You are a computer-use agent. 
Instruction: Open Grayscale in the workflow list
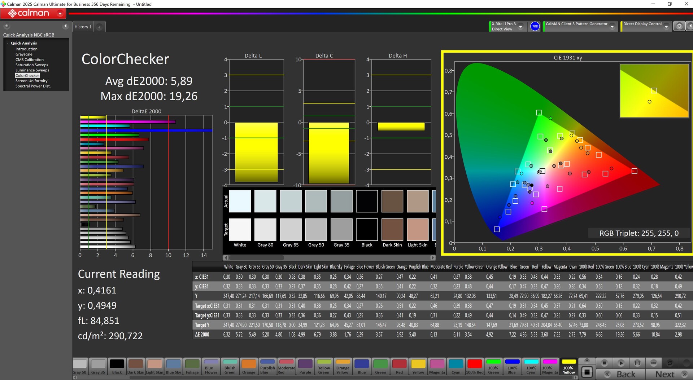[24, 54]
